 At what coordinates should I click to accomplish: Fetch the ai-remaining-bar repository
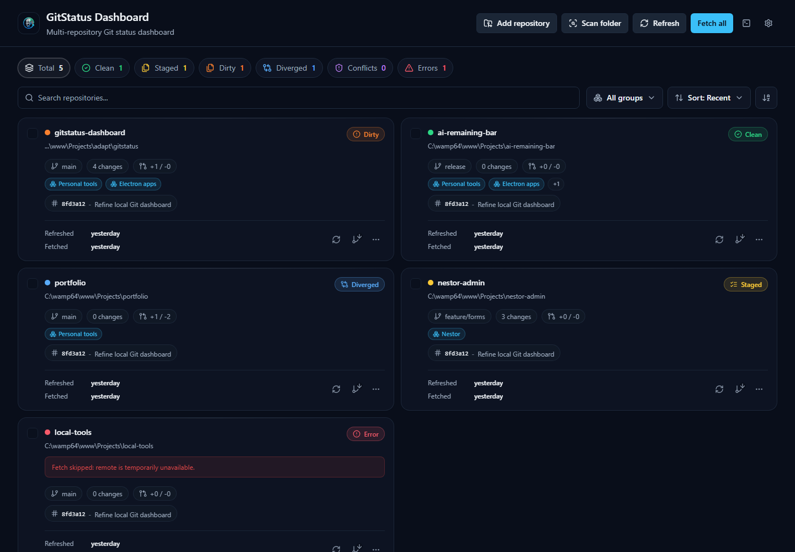coord(740,240)
